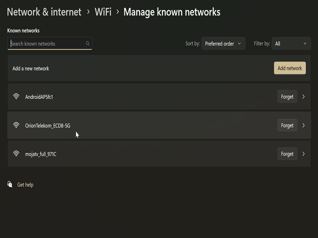Click the WiFi icon beside mojatv_full_971C
Viewport: 318px width, 238px height.
[16, 154]
